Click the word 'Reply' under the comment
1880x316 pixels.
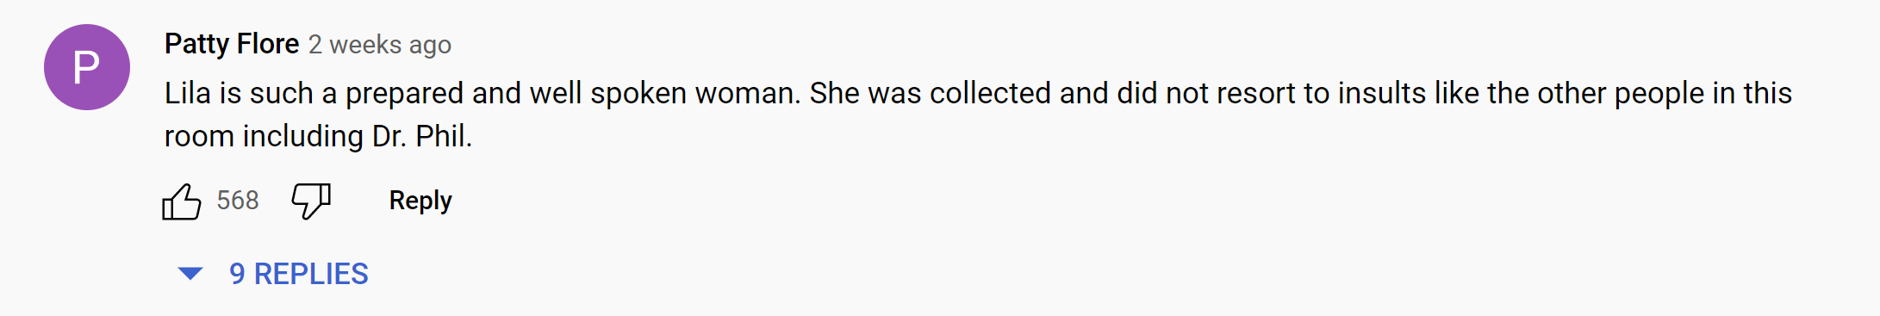[x=420, y=201]
